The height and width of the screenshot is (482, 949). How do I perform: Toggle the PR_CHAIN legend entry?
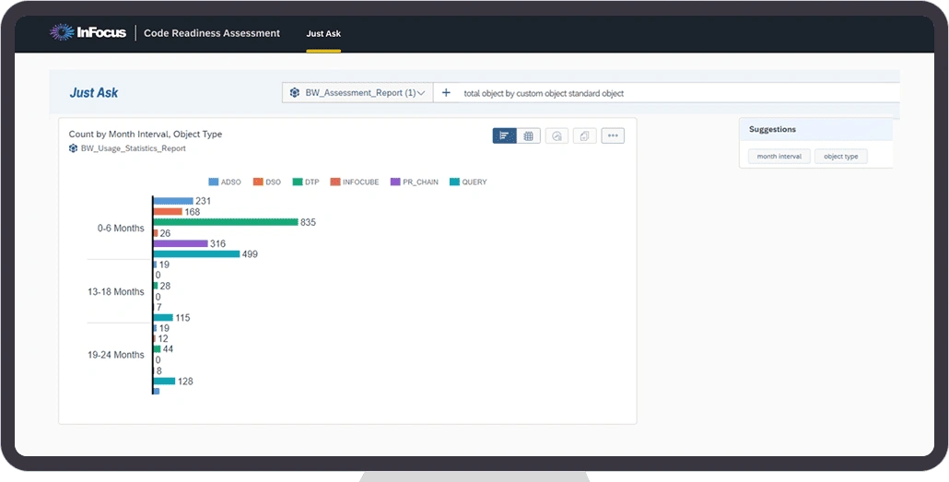(x=415, y=182)
